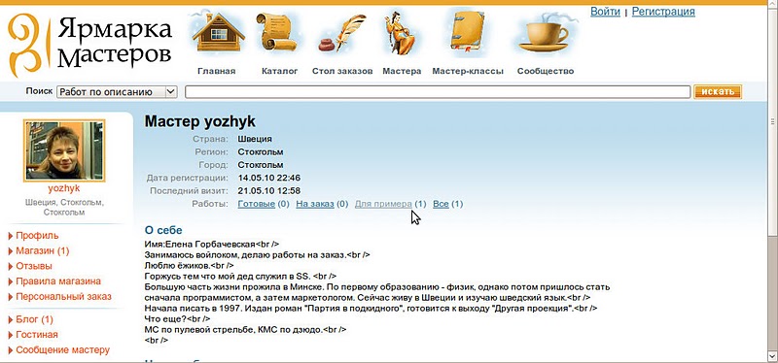The height and width of the screenshot is (363, 778).
Task: Open the Главная house icon
Action: (218, 33)
